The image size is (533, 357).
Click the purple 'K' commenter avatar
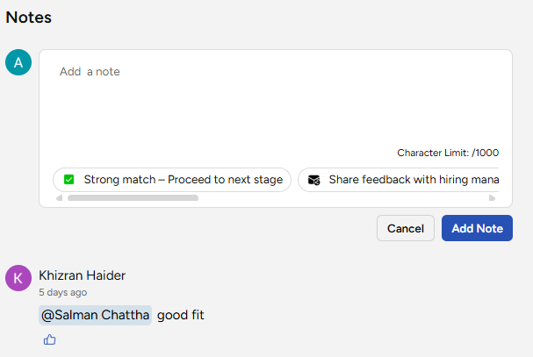[18, 278]
